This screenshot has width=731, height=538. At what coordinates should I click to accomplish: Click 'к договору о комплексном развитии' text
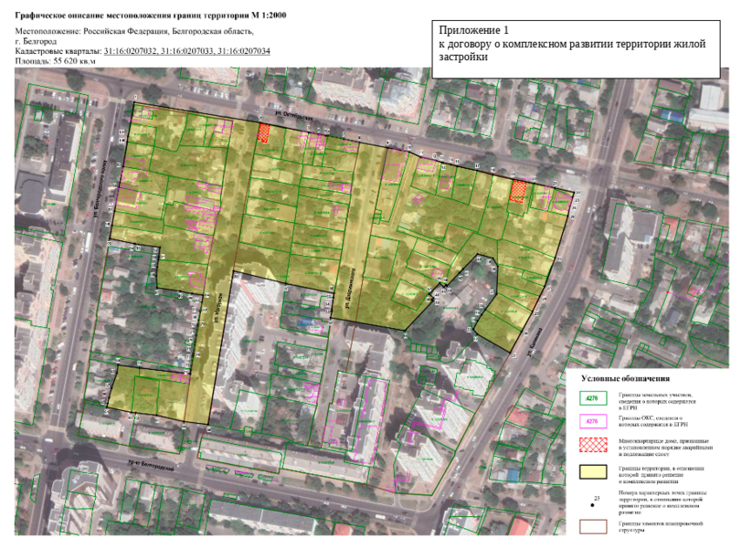coord(572,50)
